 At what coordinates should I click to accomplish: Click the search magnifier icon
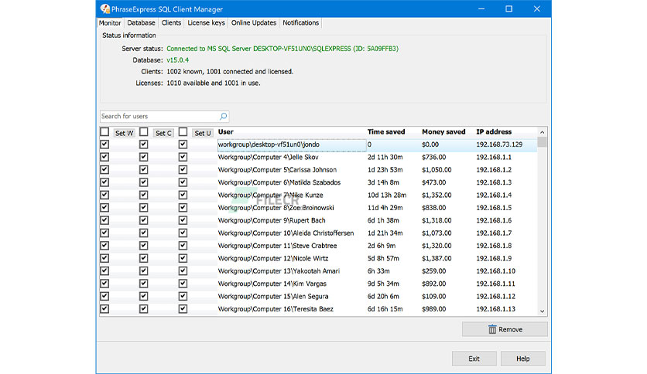coord(223,117)
